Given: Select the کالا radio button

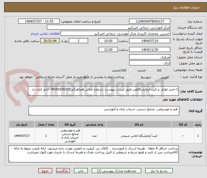Looking at the screenshot, I should pos(166,70).
